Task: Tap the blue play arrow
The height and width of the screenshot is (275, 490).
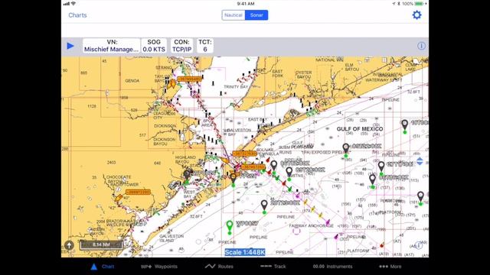Action: coord(70,46)
